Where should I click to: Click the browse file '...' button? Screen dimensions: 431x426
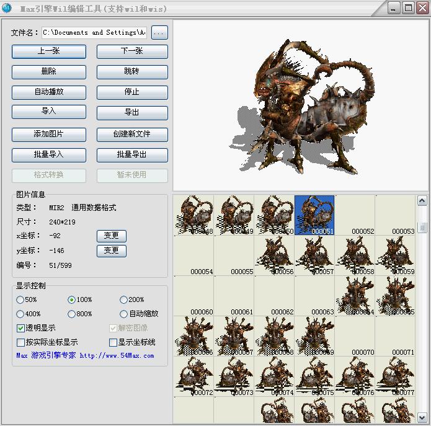pos(159,33)
